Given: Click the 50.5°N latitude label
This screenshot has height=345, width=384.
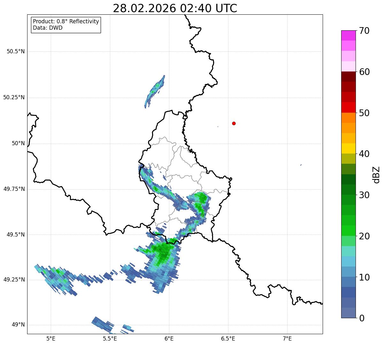Looking at the screenshot, I should tap(16, 51).
